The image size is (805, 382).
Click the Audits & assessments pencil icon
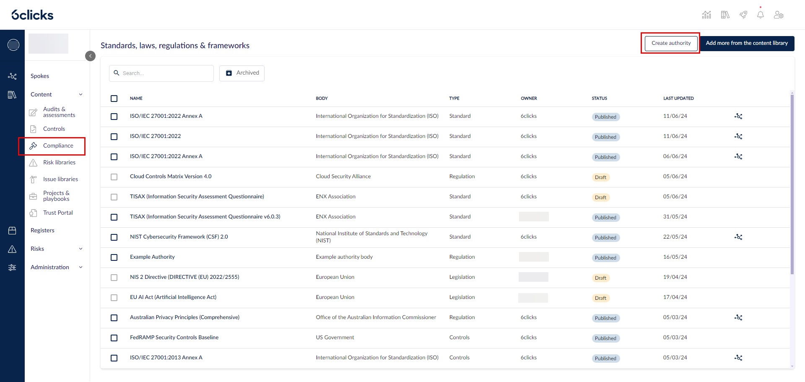point(33,112)
